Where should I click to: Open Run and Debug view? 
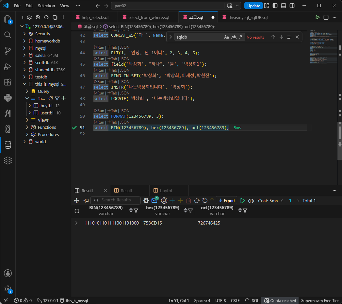[8, 67]
